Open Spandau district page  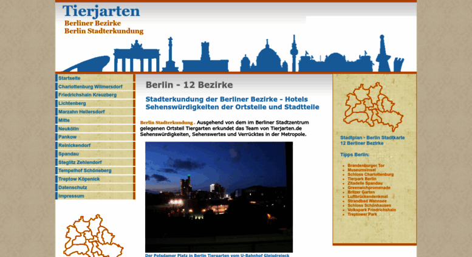pos(95,154)
